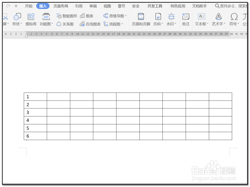This screenshot has width=250, height=187.
Task: Open the 文档助手 tab
Action: 199,6
